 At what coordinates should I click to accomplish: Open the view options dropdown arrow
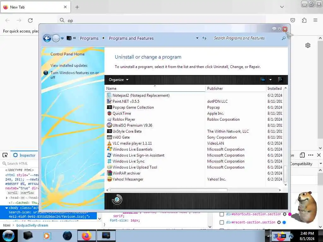(270, 80)
